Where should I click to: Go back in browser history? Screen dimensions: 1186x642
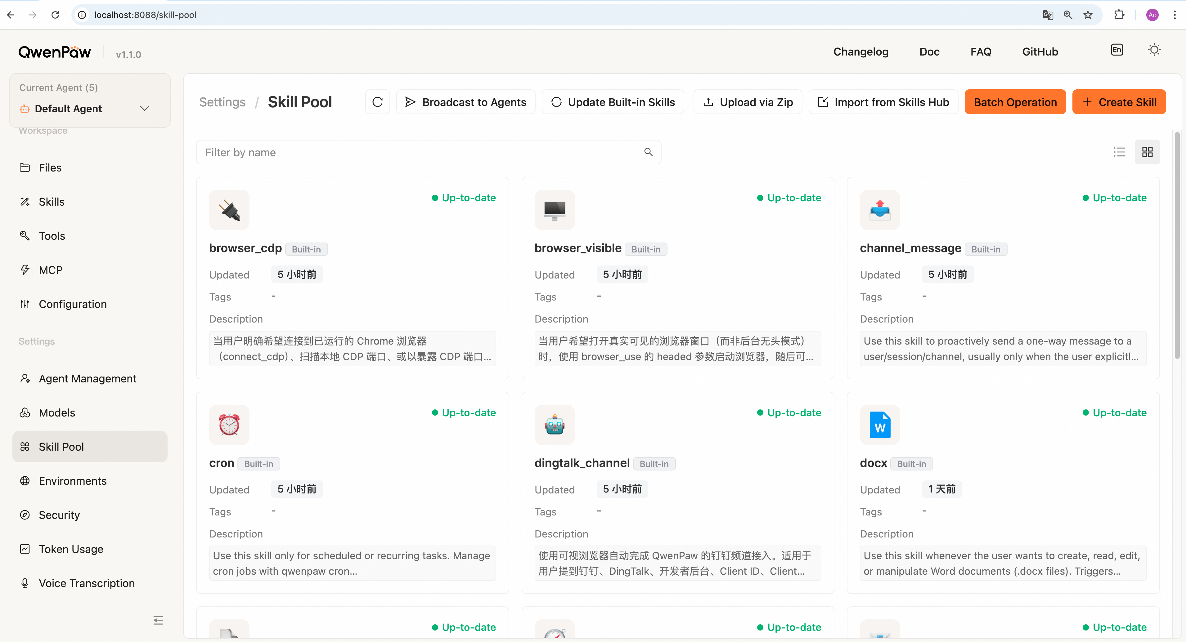coord(11,15)
